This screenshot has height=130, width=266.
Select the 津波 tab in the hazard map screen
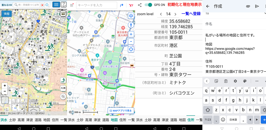pyautogui.click(x=30, y=120)
